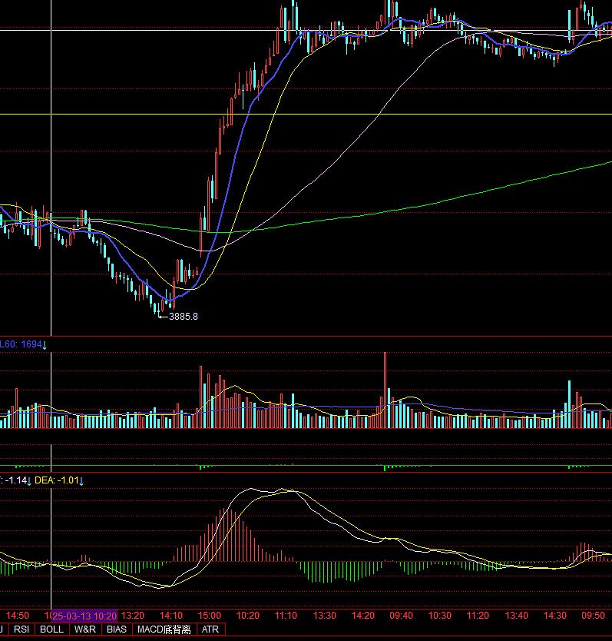Switch to the BIAS indicator tab
612x641 pixels.
pos(117,629)
